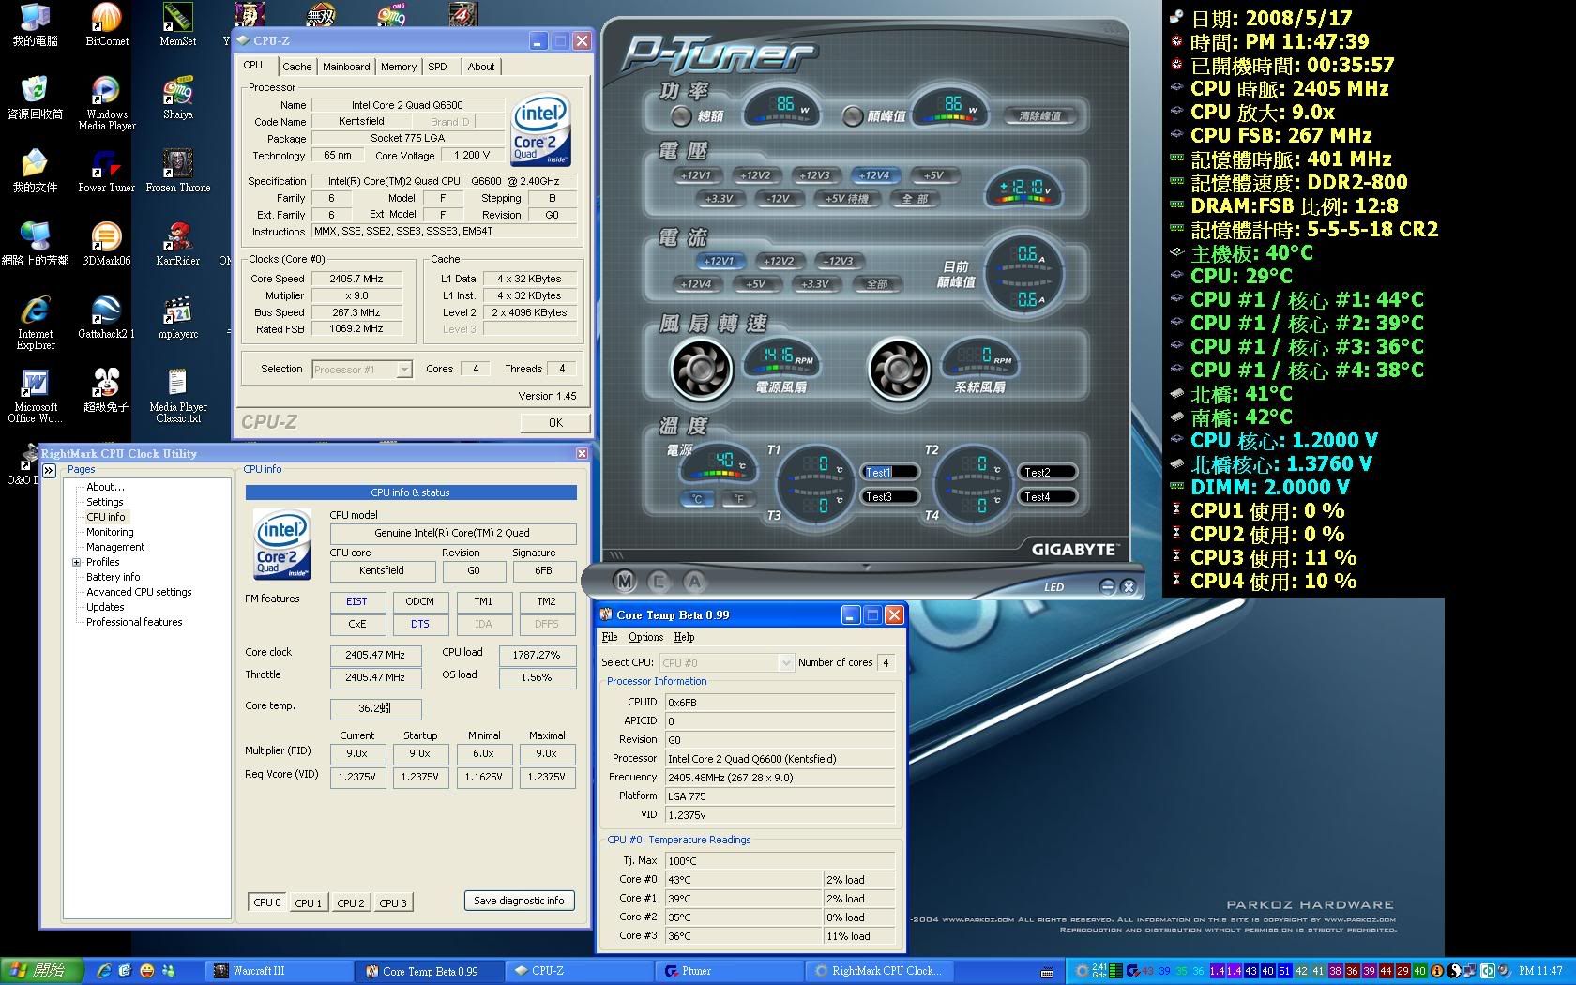Toggle the P-Tuner peak power radio button
This screenshot has height=985, width=1576.
852,115
